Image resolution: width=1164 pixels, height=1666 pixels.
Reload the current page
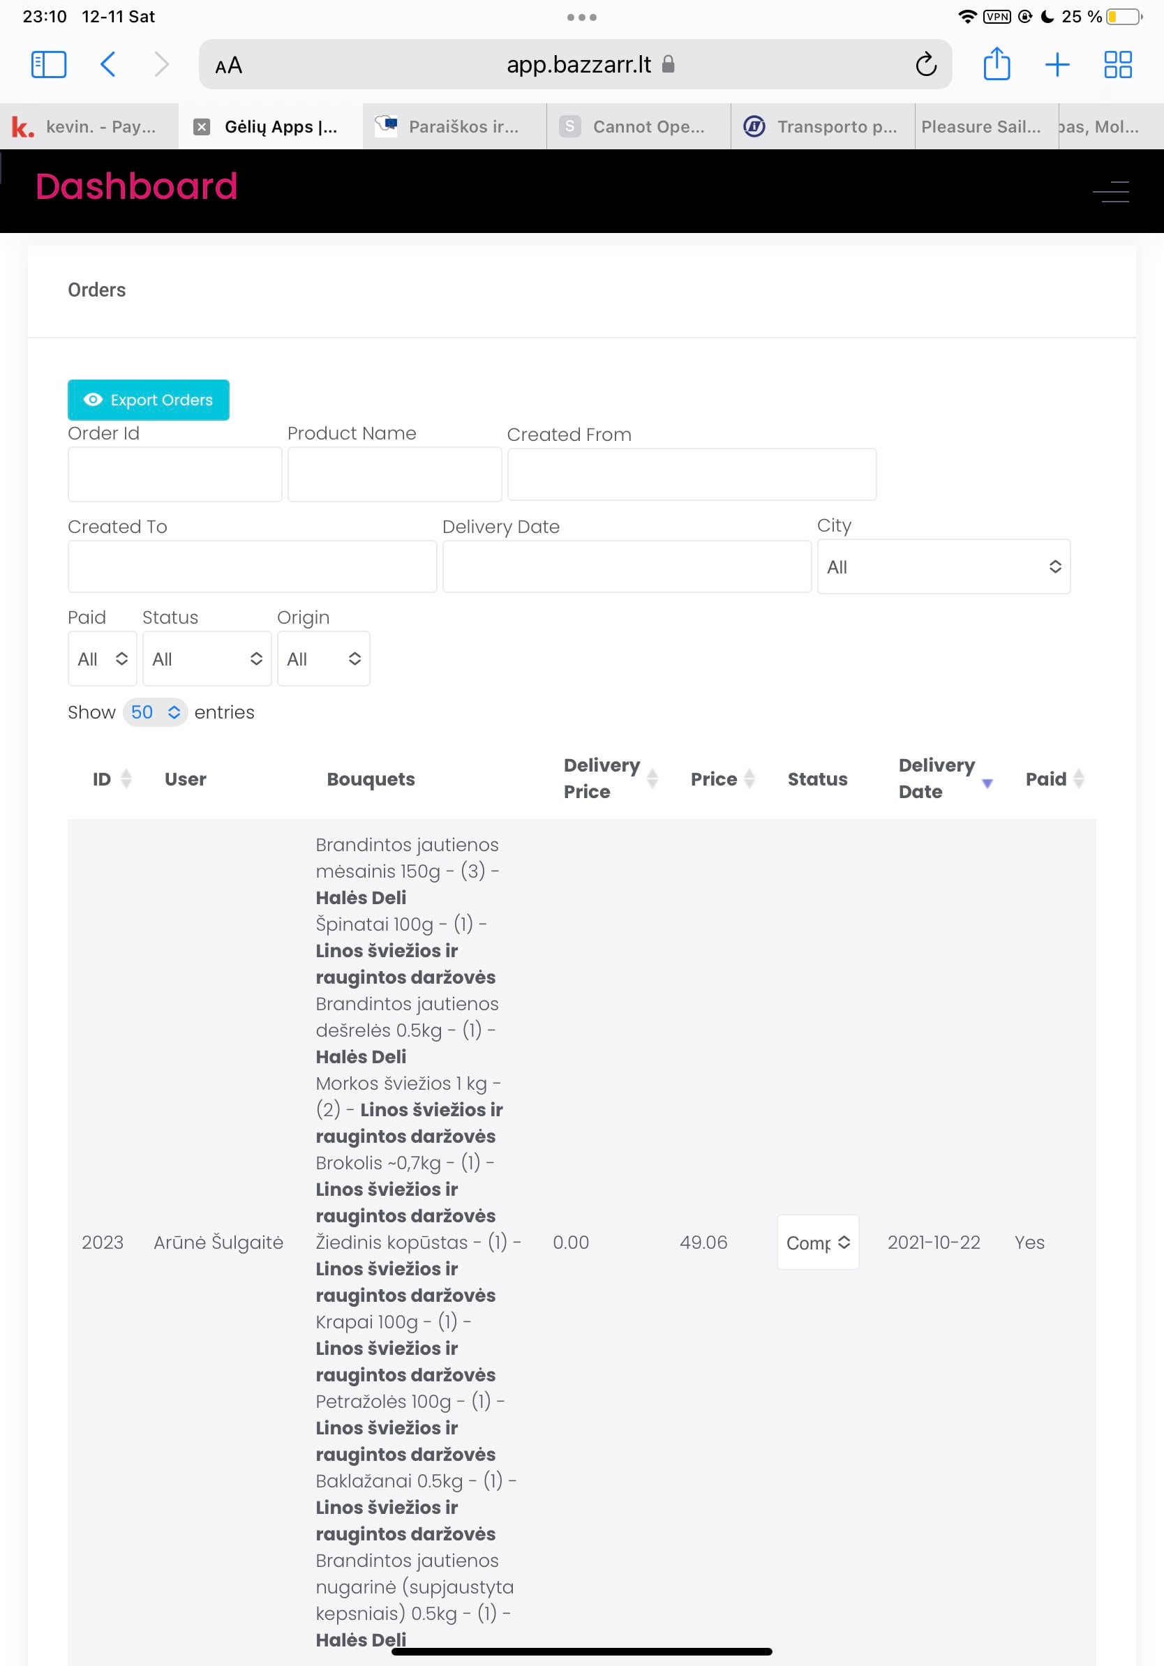[925, 65]
